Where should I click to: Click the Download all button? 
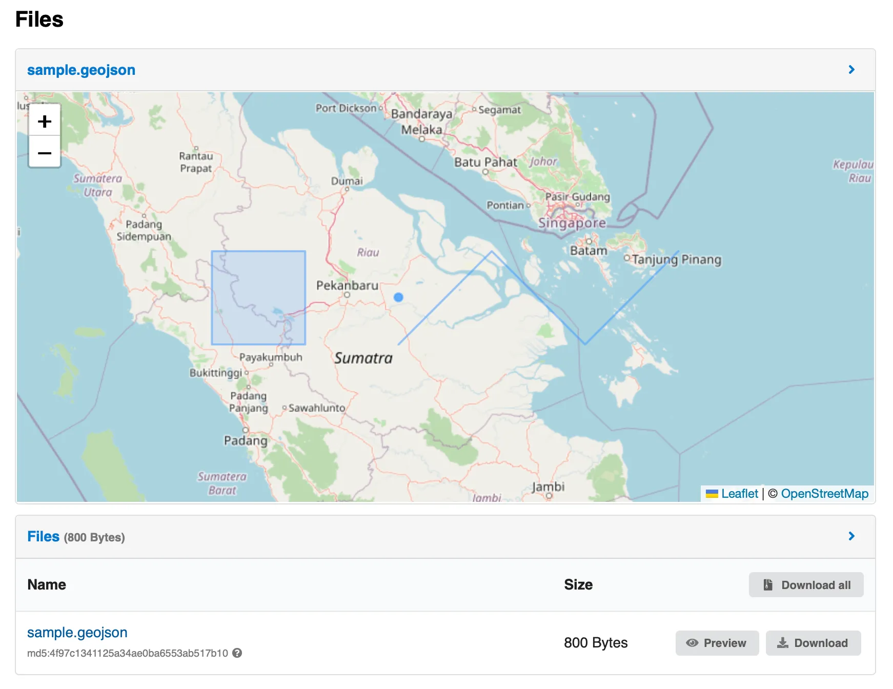point(806,585)
